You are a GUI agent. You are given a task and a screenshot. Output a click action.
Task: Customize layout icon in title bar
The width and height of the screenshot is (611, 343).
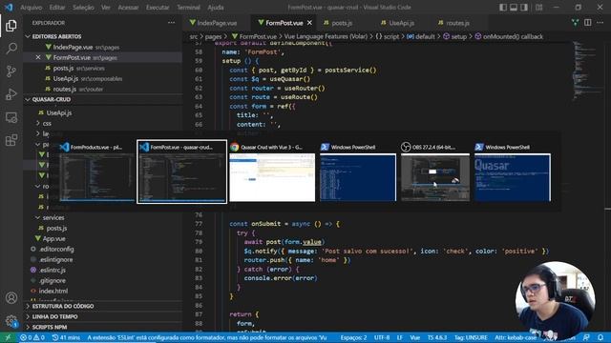coord(538,7)
